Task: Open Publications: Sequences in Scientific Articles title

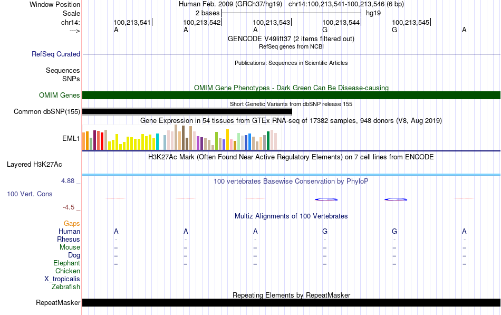Action: click(x=291, y=63)
